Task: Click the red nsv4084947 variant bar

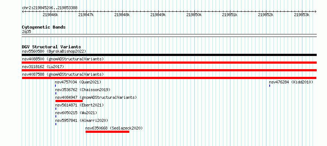Action: [69, 101]
